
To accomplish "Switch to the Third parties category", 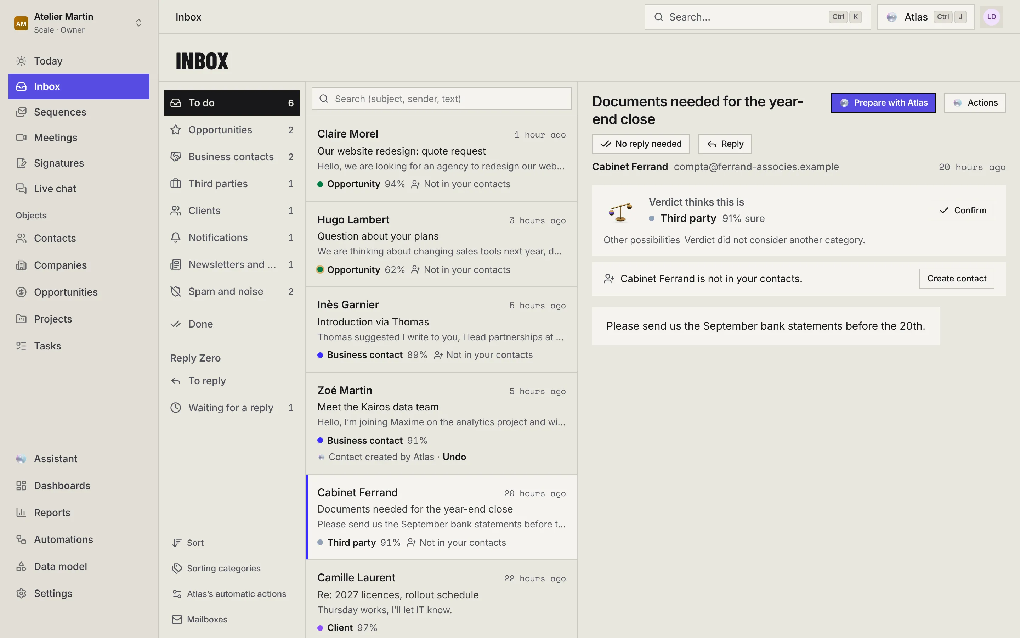I will [232, 184].
